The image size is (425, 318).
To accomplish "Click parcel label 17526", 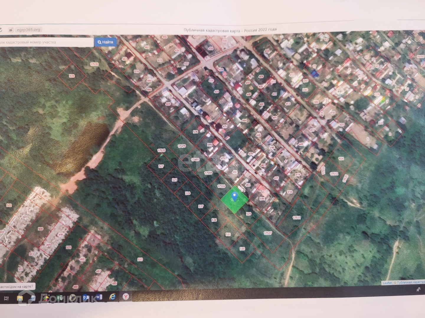I will point(221,186).
